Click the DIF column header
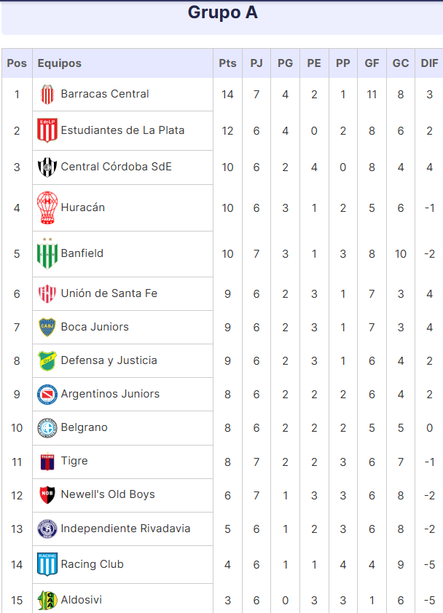443x613 pixels. [429, 63]
